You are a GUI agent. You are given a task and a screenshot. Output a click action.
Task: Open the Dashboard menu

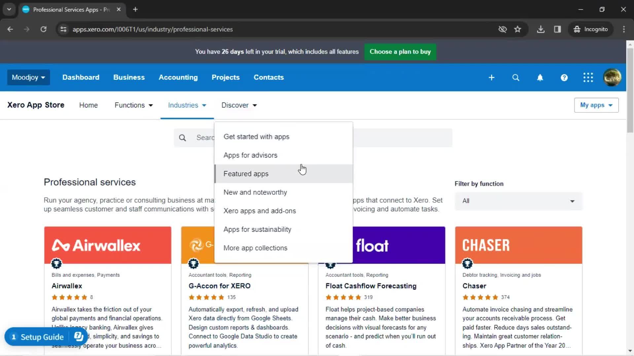point(81,77)
